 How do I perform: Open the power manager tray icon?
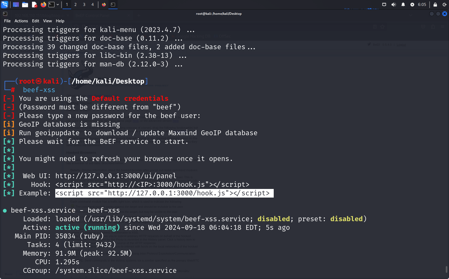412,5
